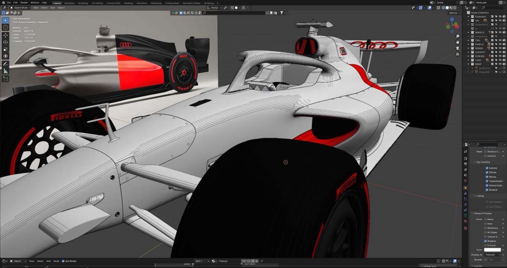Uncheck Camera ray visibility
507x268 pixels.
pyautogui.click(x=487, y=168)
